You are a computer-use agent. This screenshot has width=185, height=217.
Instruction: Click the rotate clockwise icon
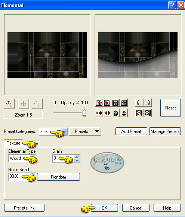click(x=148, y=103)
